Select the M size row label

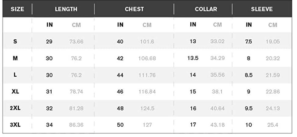point(15,58)
